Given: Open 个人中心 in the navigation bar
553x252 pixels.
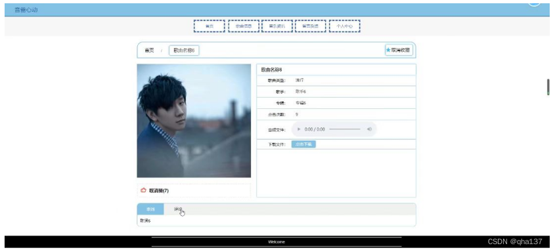Looking at the screenshot, I should pos(344,26).
